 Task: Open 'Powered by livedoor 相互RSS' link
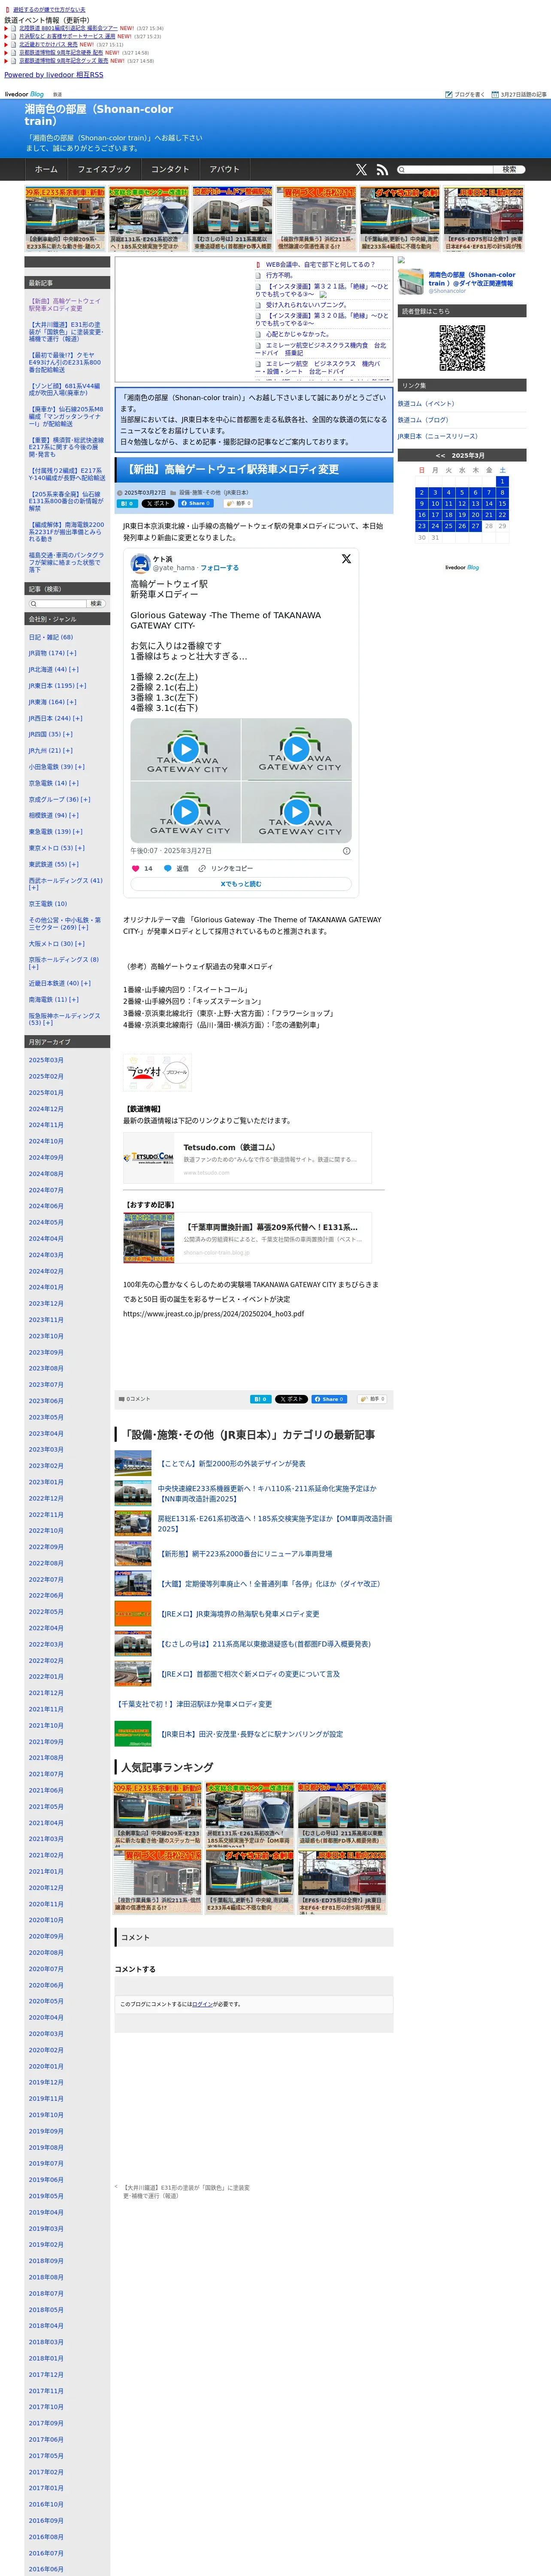pos(54,75)
